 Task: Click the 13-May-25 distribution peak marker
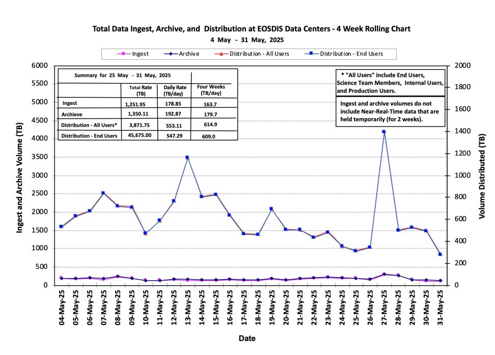tap(187, 157)
